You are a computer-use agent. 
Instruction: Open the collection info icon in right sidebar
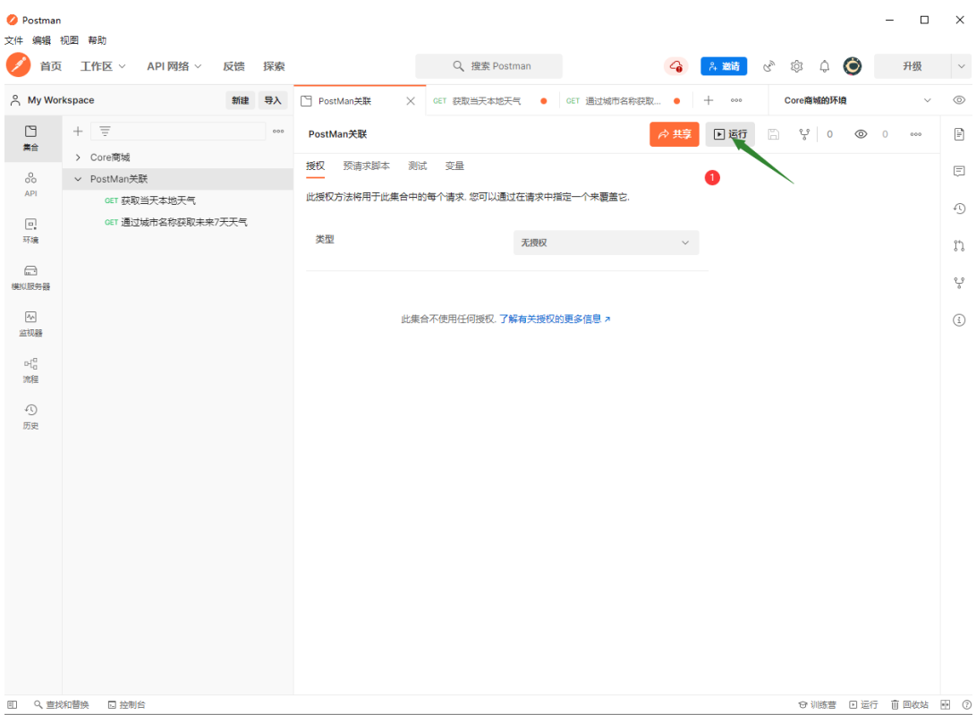(959, 320)
